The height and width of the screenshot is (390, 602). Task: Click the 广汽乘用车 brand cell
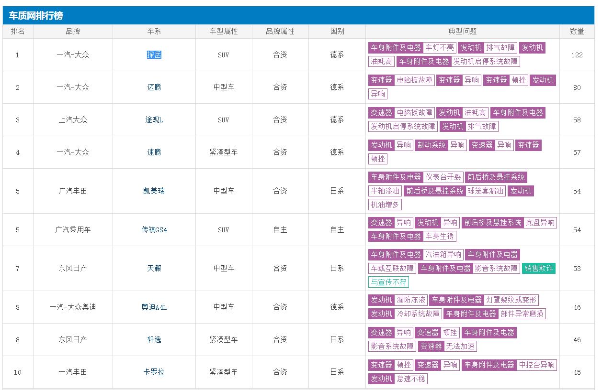[73, 230]
